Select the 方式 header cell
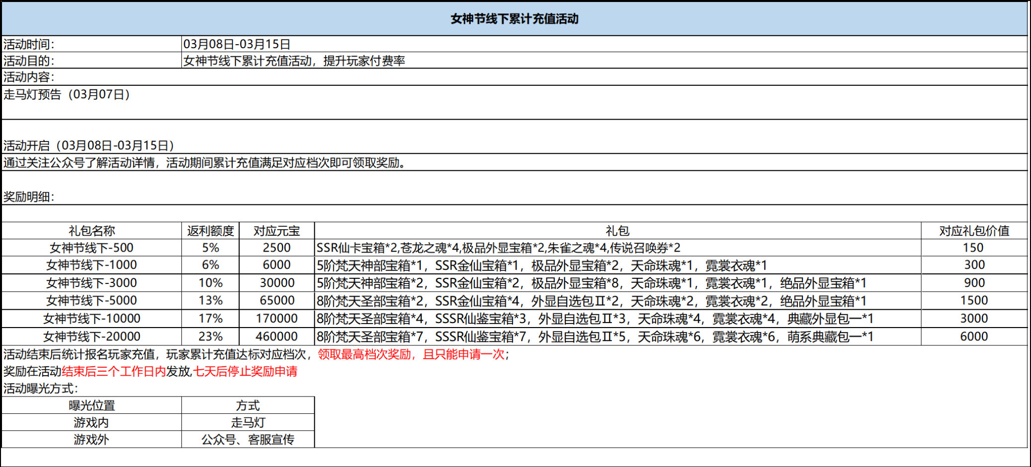 [248, 405]
